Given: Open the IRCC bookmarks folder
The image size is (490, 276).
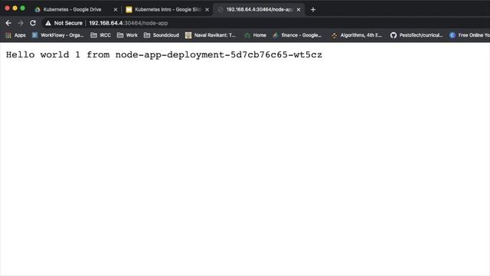Looking at the screenshot, I should 100,35.
